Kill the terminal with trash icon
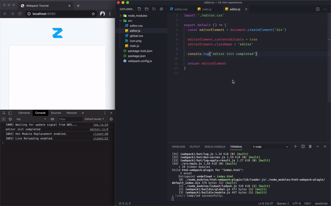 coord(310,147)
